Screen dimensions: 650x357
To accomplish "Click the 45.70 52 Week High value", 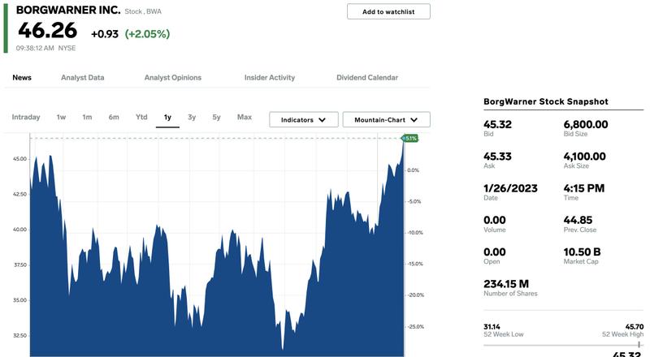I will 635,327.
